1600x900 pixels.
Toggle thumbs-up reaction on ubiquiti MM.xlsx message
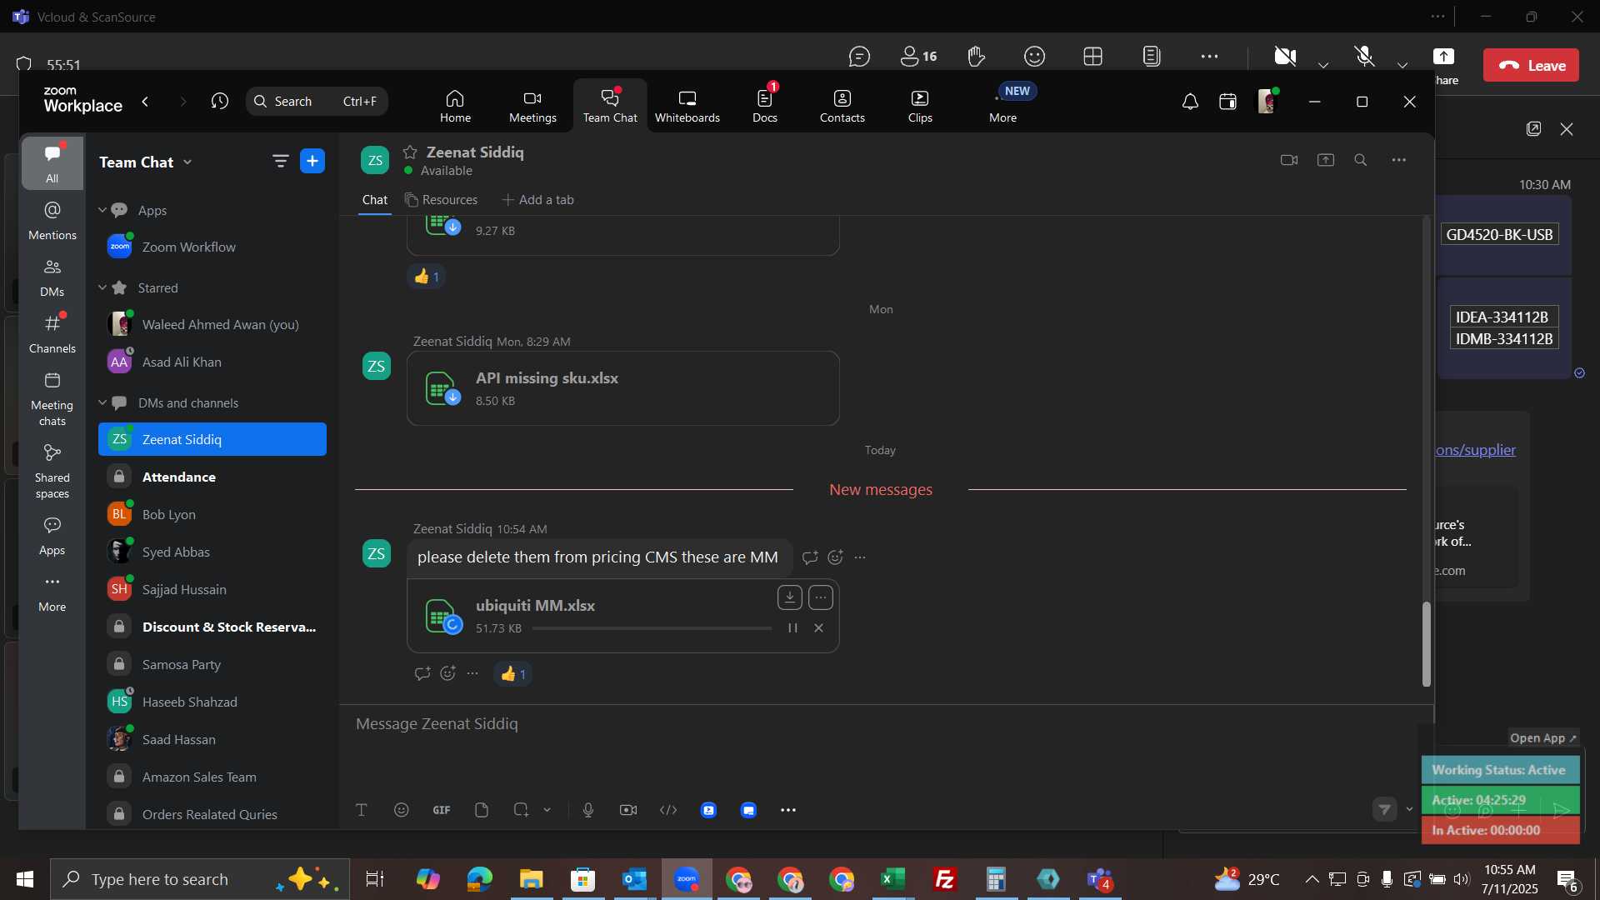click(512, 674)
